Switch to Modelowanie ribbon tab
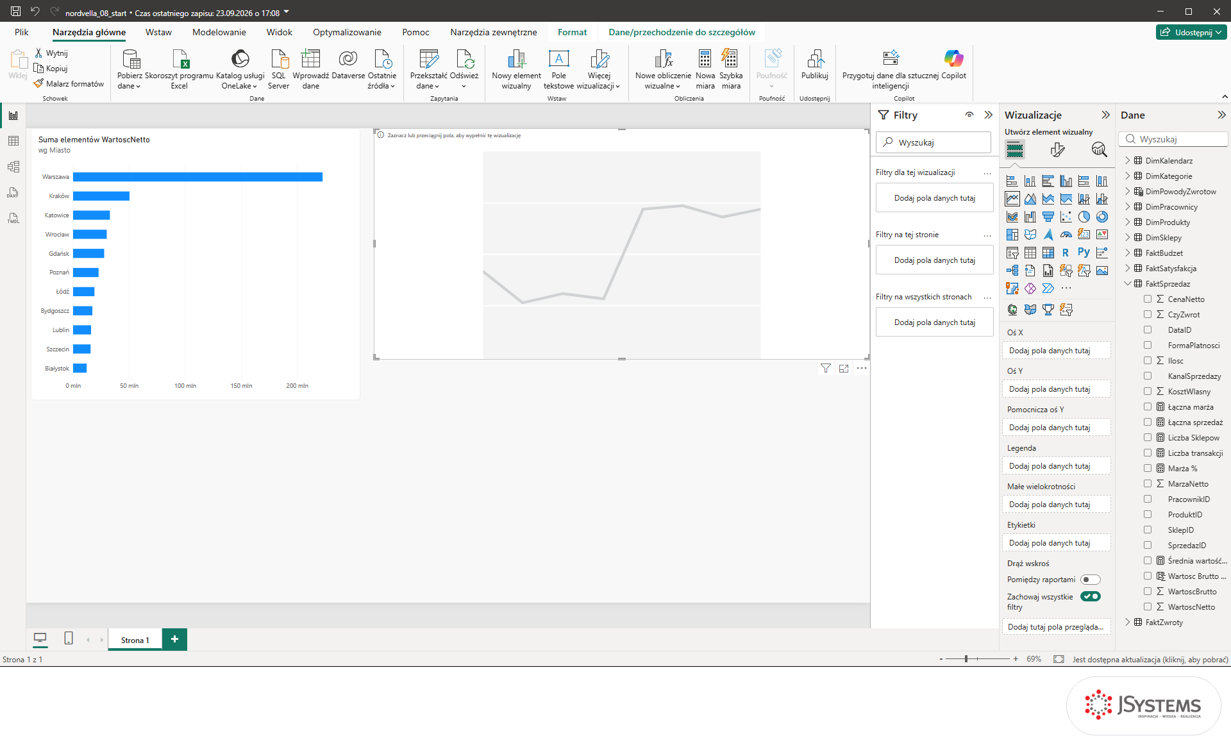Screen dimensions: 1231x745 pos(219,32)
